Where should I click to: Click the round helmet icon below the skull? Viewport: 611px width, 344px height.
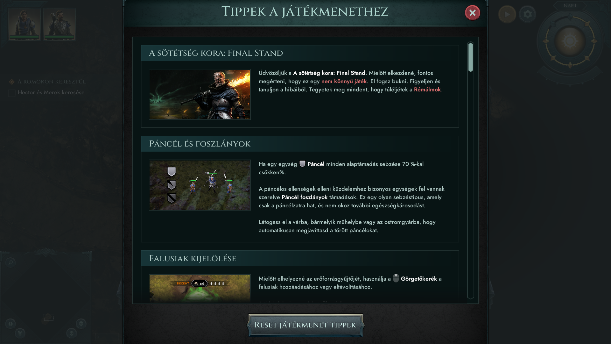[x=71, y=333]
